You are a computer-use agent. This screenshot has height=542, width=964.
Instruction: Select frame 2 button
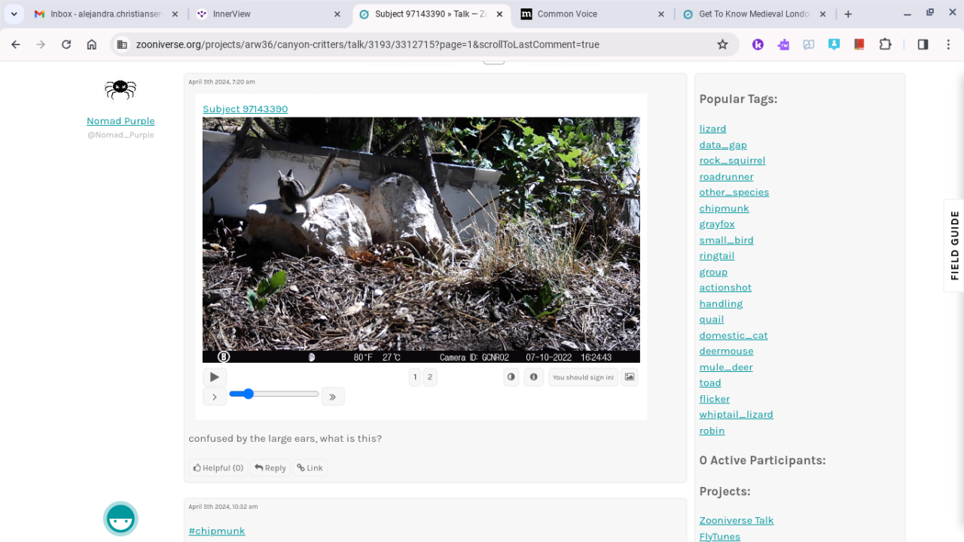coord(430,377)
